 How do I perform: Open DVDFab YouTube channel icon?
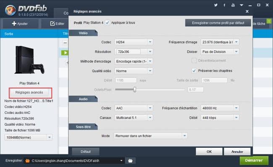(233, 5)
